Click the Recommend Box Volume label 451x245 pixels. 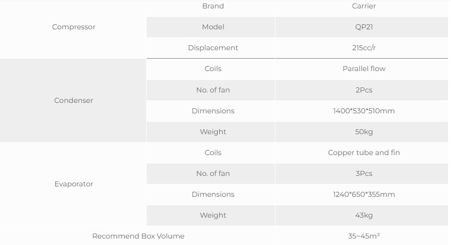(138, 236)
